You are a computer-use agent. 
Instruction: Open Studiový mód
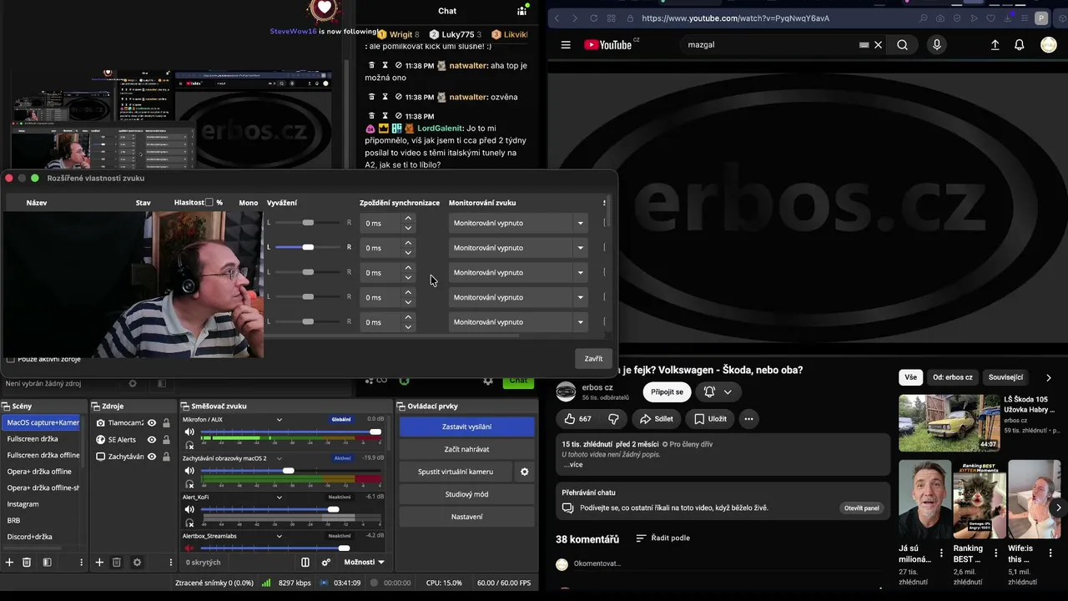click(466, 494)
